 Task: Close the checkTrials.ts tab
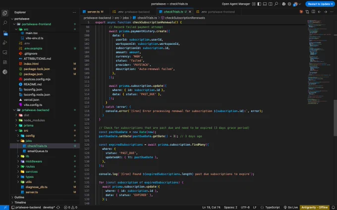point(190,12)
